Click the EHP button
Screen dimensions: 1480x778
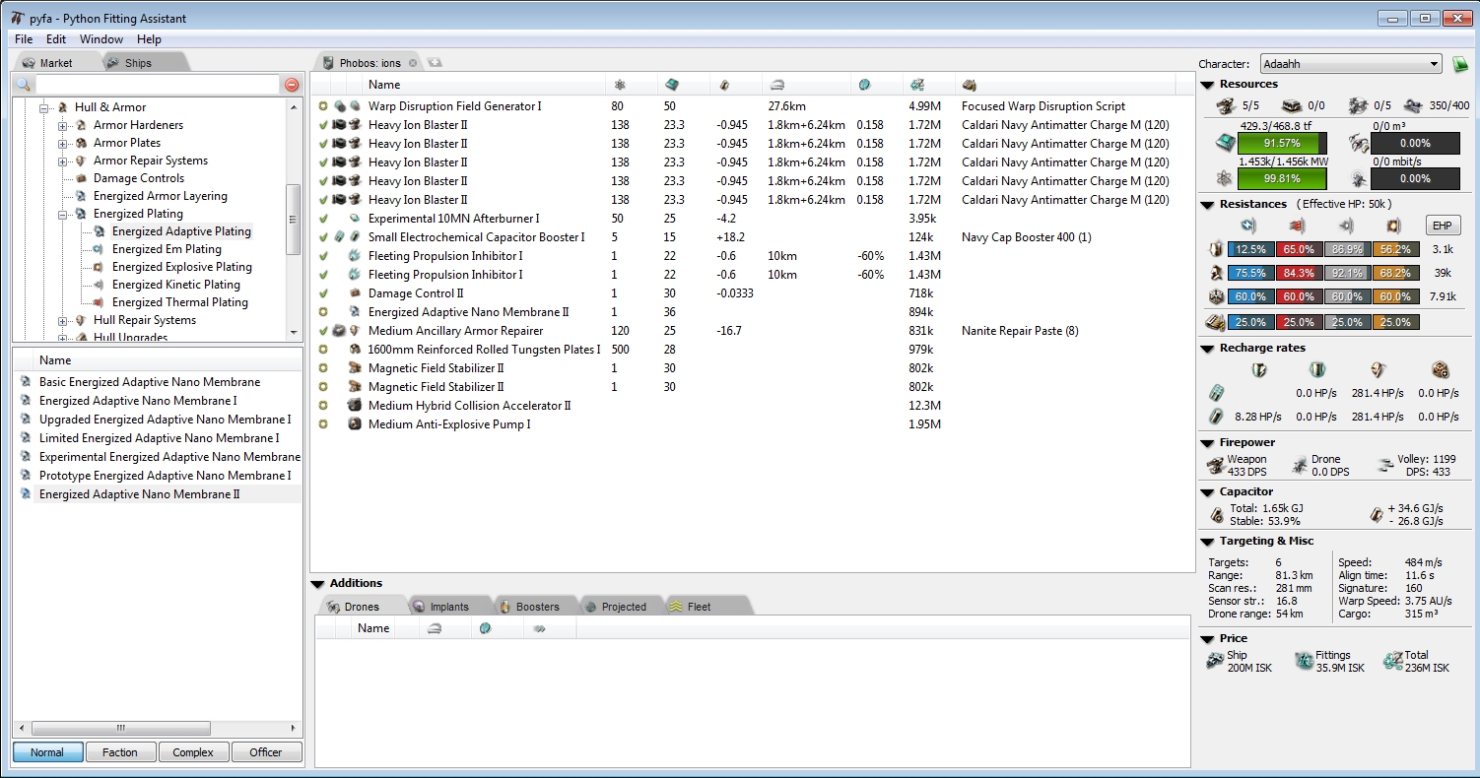tap(1443, 226)
